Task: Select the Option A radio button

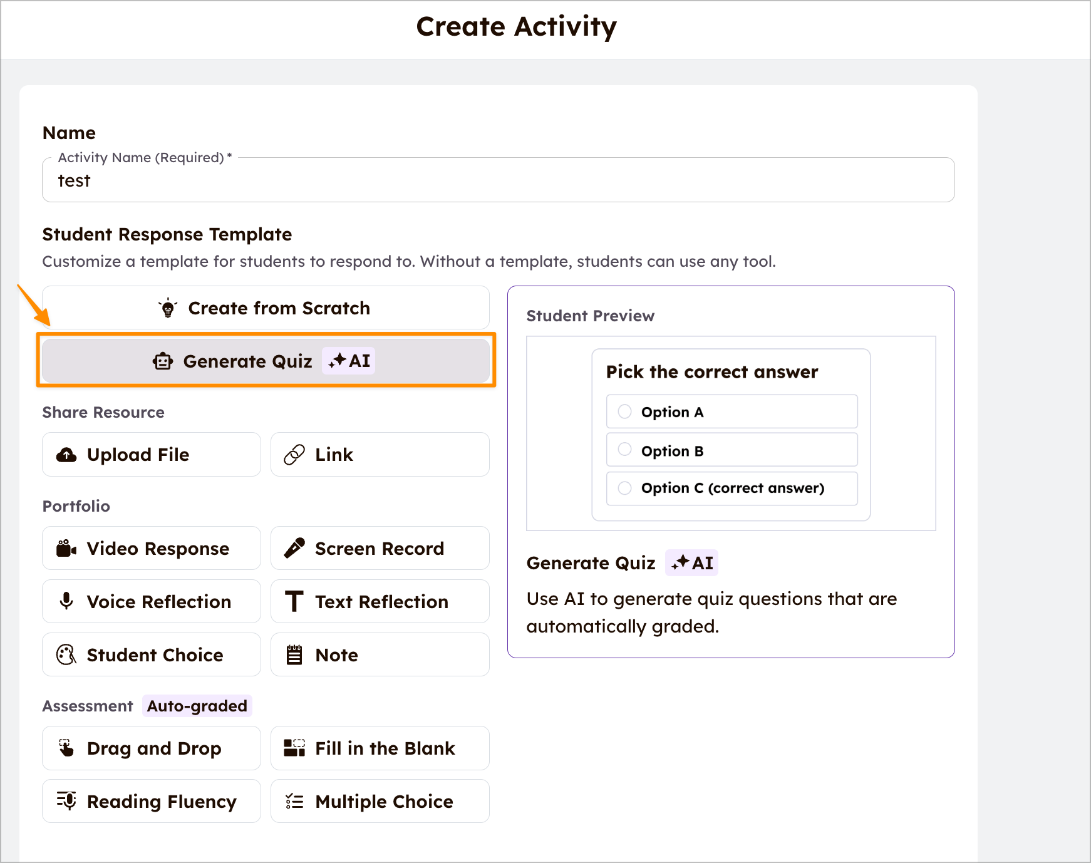Action: [x=624, y=411]
